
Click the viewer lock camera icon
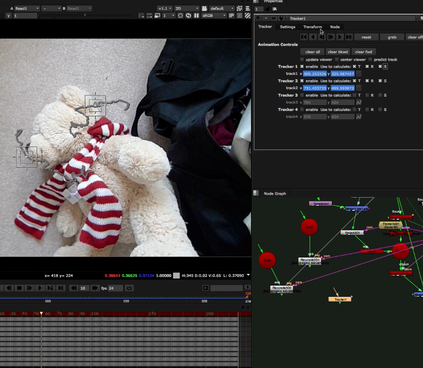click(205, 8)
